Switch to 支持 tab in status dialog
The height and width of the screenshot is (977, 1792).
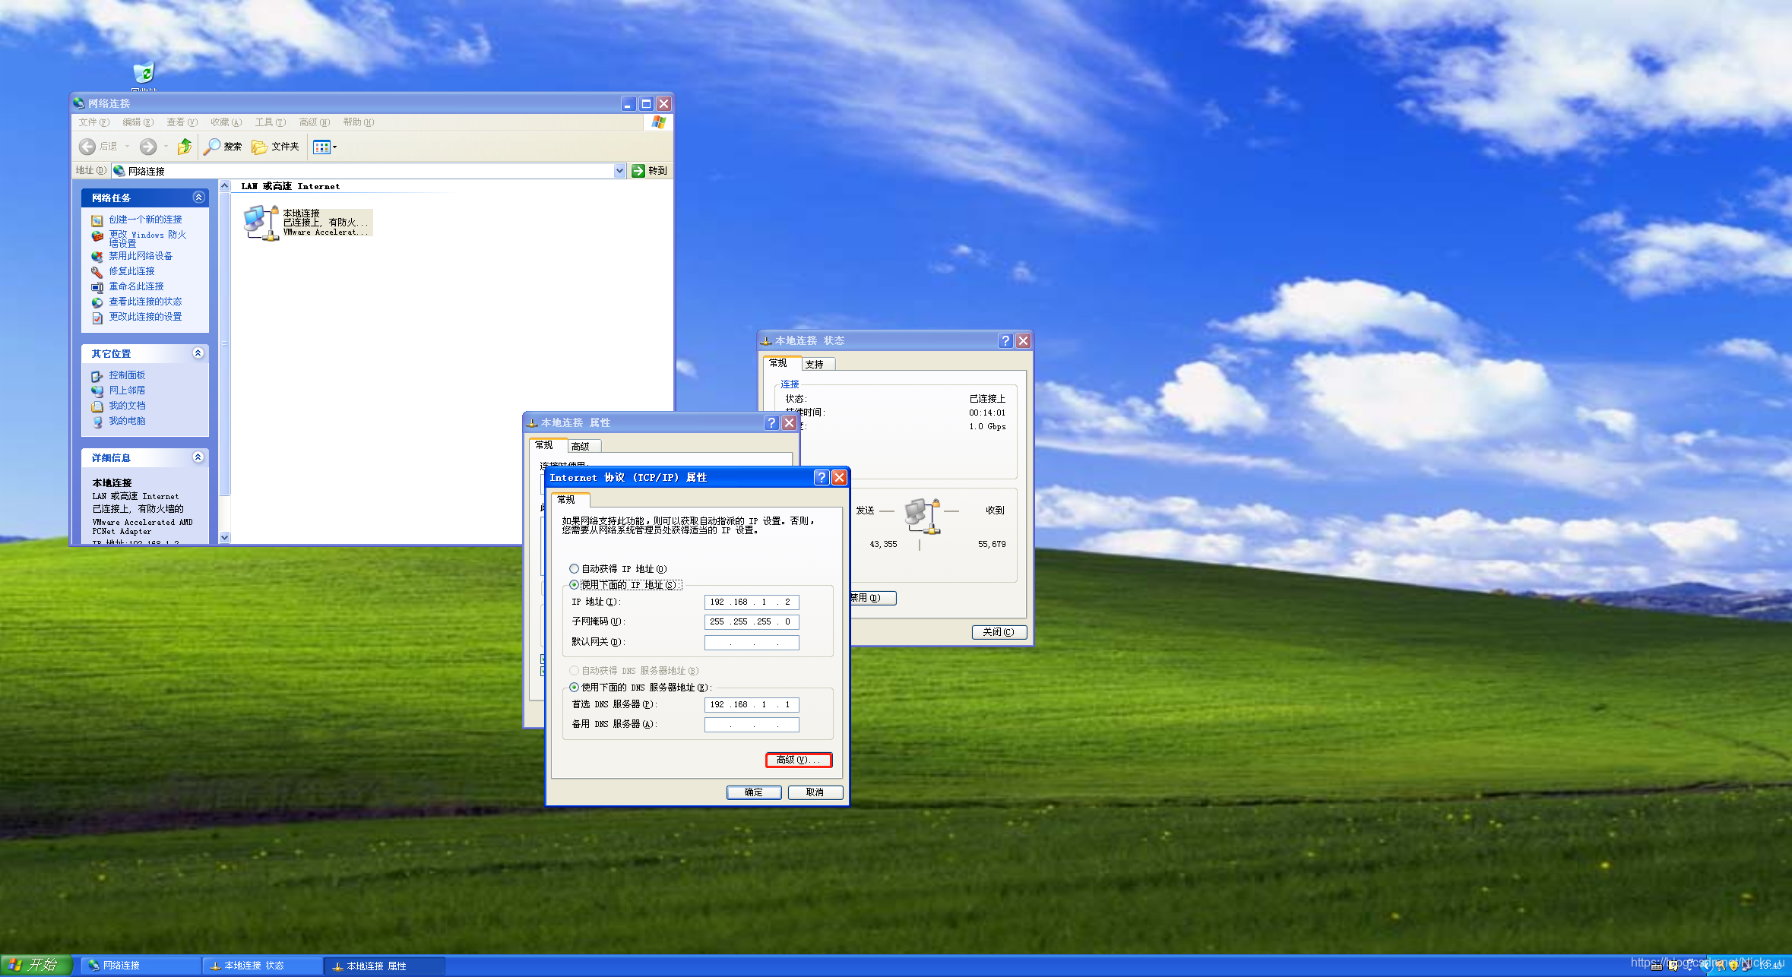(x=815, y=365)
